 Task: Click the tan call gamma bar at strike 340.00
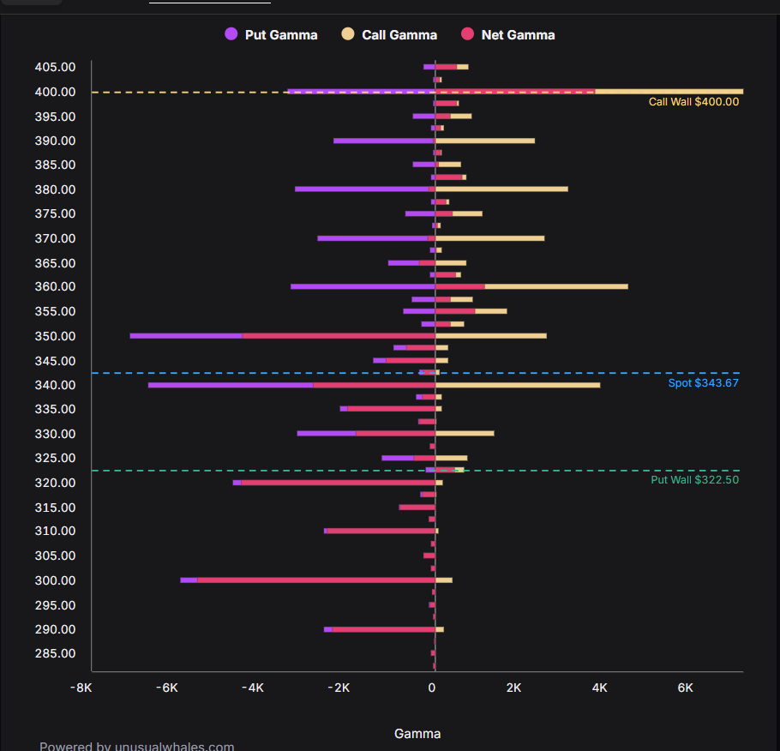pos(518,385)
